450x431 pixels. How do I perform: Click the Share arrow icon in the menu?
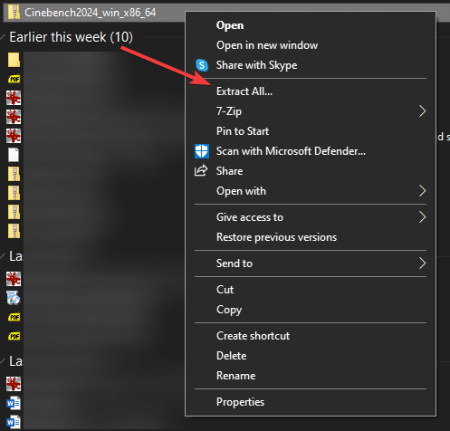coord(201,171)
